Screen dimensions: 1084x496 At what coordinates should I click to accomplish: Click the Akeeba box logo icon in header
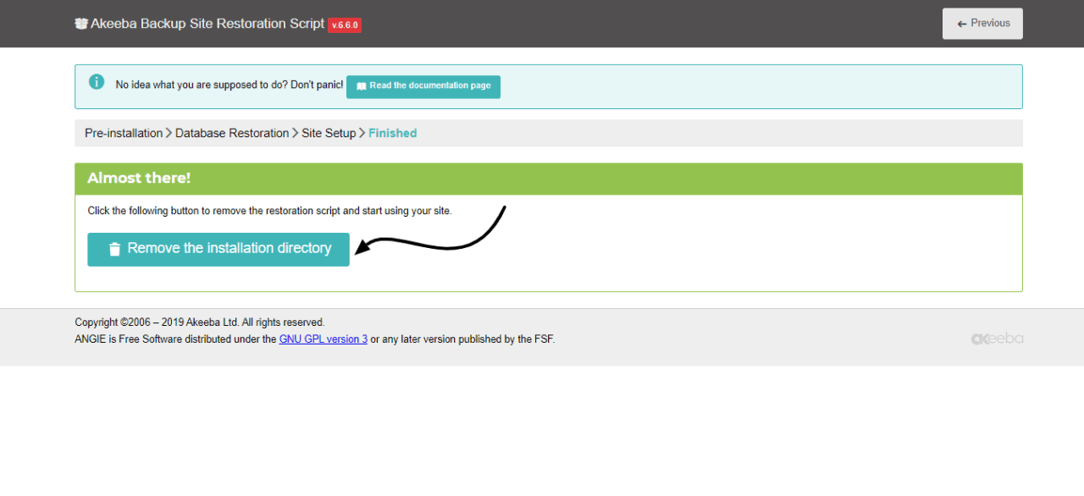(x=81, y=24)
